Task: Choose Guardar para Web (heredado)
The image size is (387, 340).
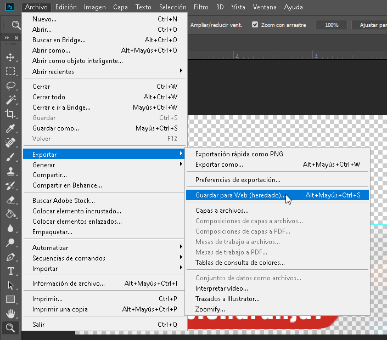Action: (277, 195)
